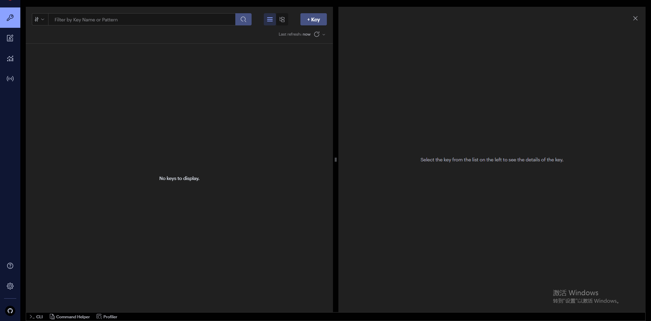
Task: Close the key details panel
Action: pyautogui.click(x=635, y=18)
